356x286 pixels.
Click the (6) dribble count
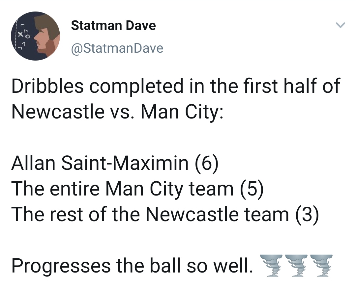206,163
